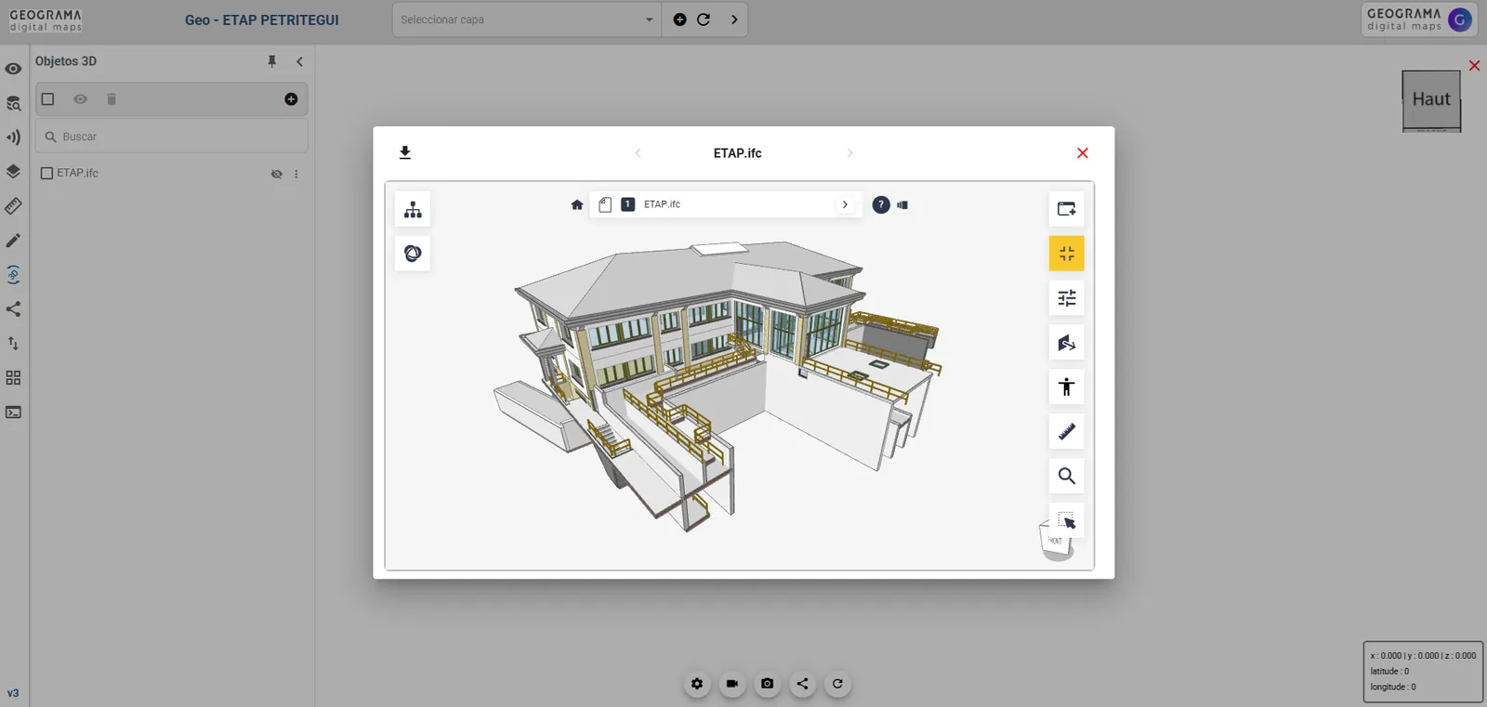Start video recording from bottom toolbar
This screenshot has height=707, width=1487.
point(732,684)
